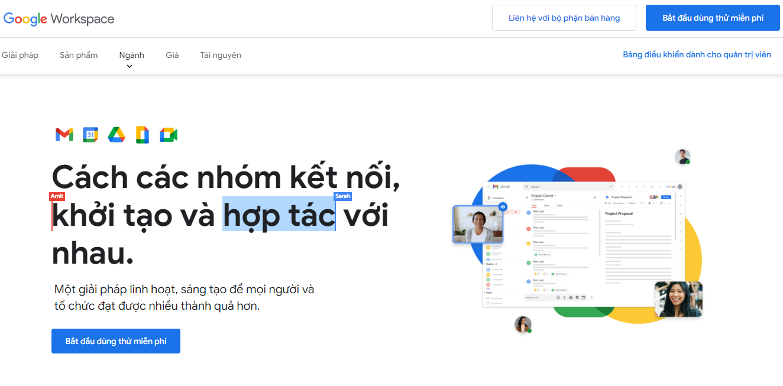Click the video call thumbnail of older woman

(x=478, y=224)
